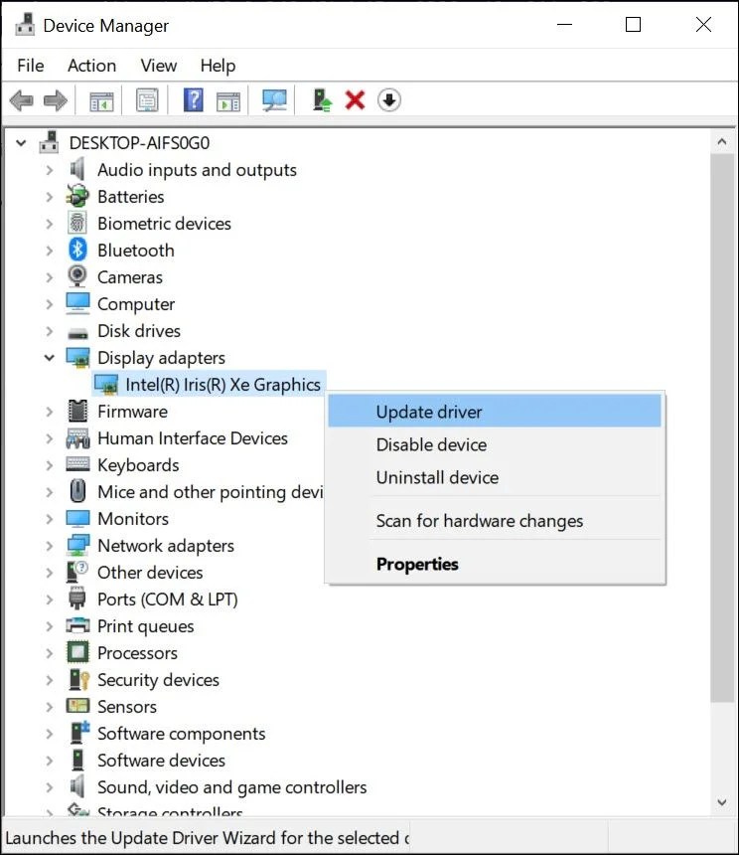Click the Bluetooth category icon
Screen dimensions: 739x855
(77, 250)
